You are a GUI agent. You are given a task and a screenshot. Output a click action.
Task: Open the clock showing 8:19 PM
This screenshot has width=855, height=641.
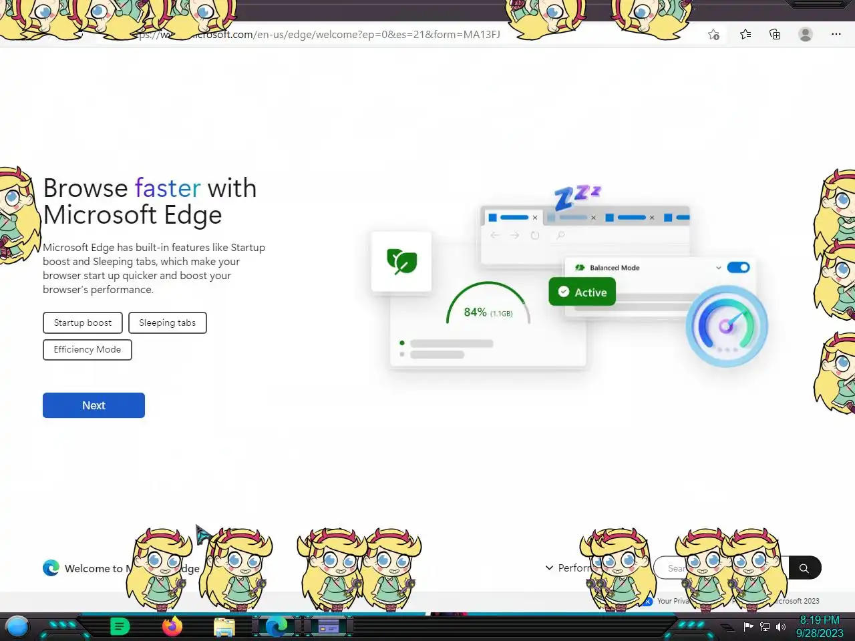click(x=820, y=626)
